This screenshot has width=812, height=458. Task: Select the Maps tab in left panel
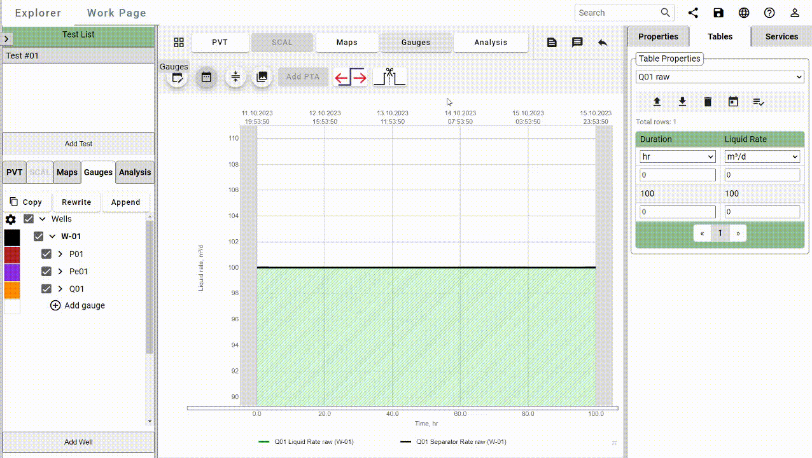point(67,172)
